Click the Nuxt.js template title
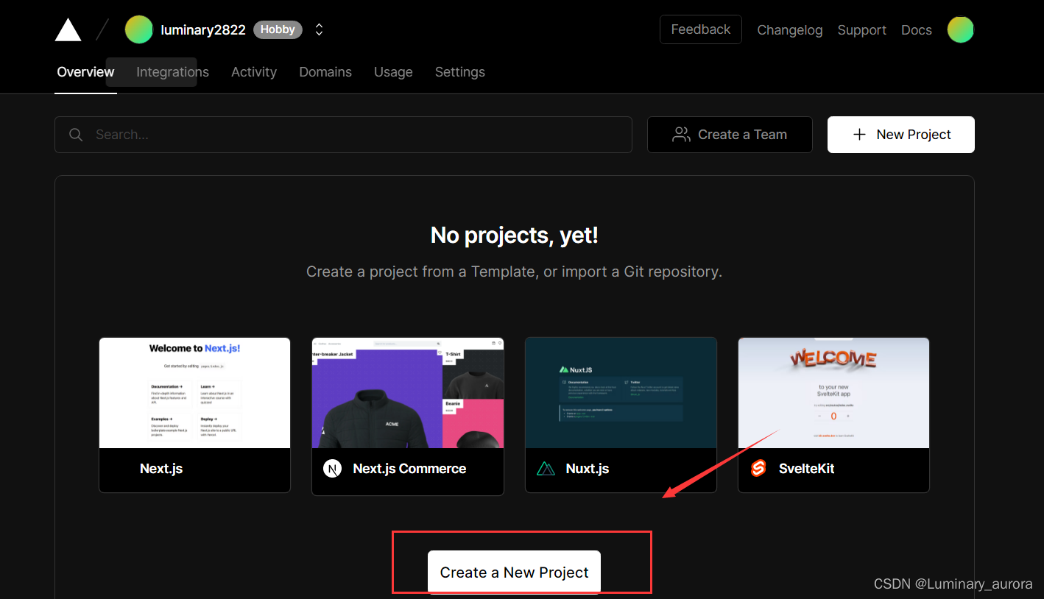 588,469
